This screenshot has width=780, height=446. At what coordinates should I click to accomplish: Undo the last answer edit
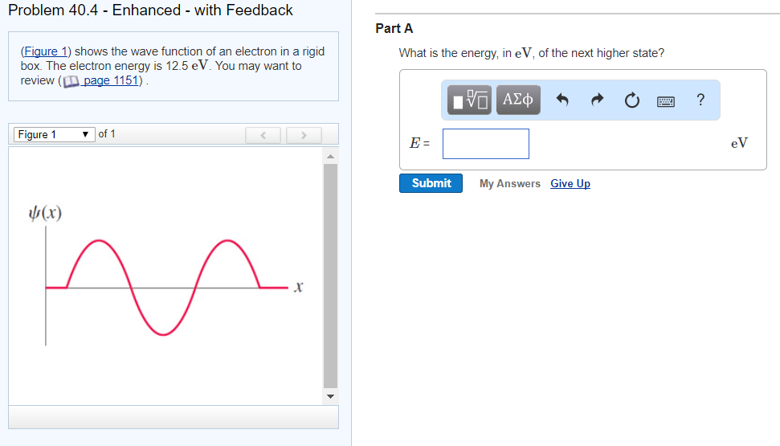[562, 100]
